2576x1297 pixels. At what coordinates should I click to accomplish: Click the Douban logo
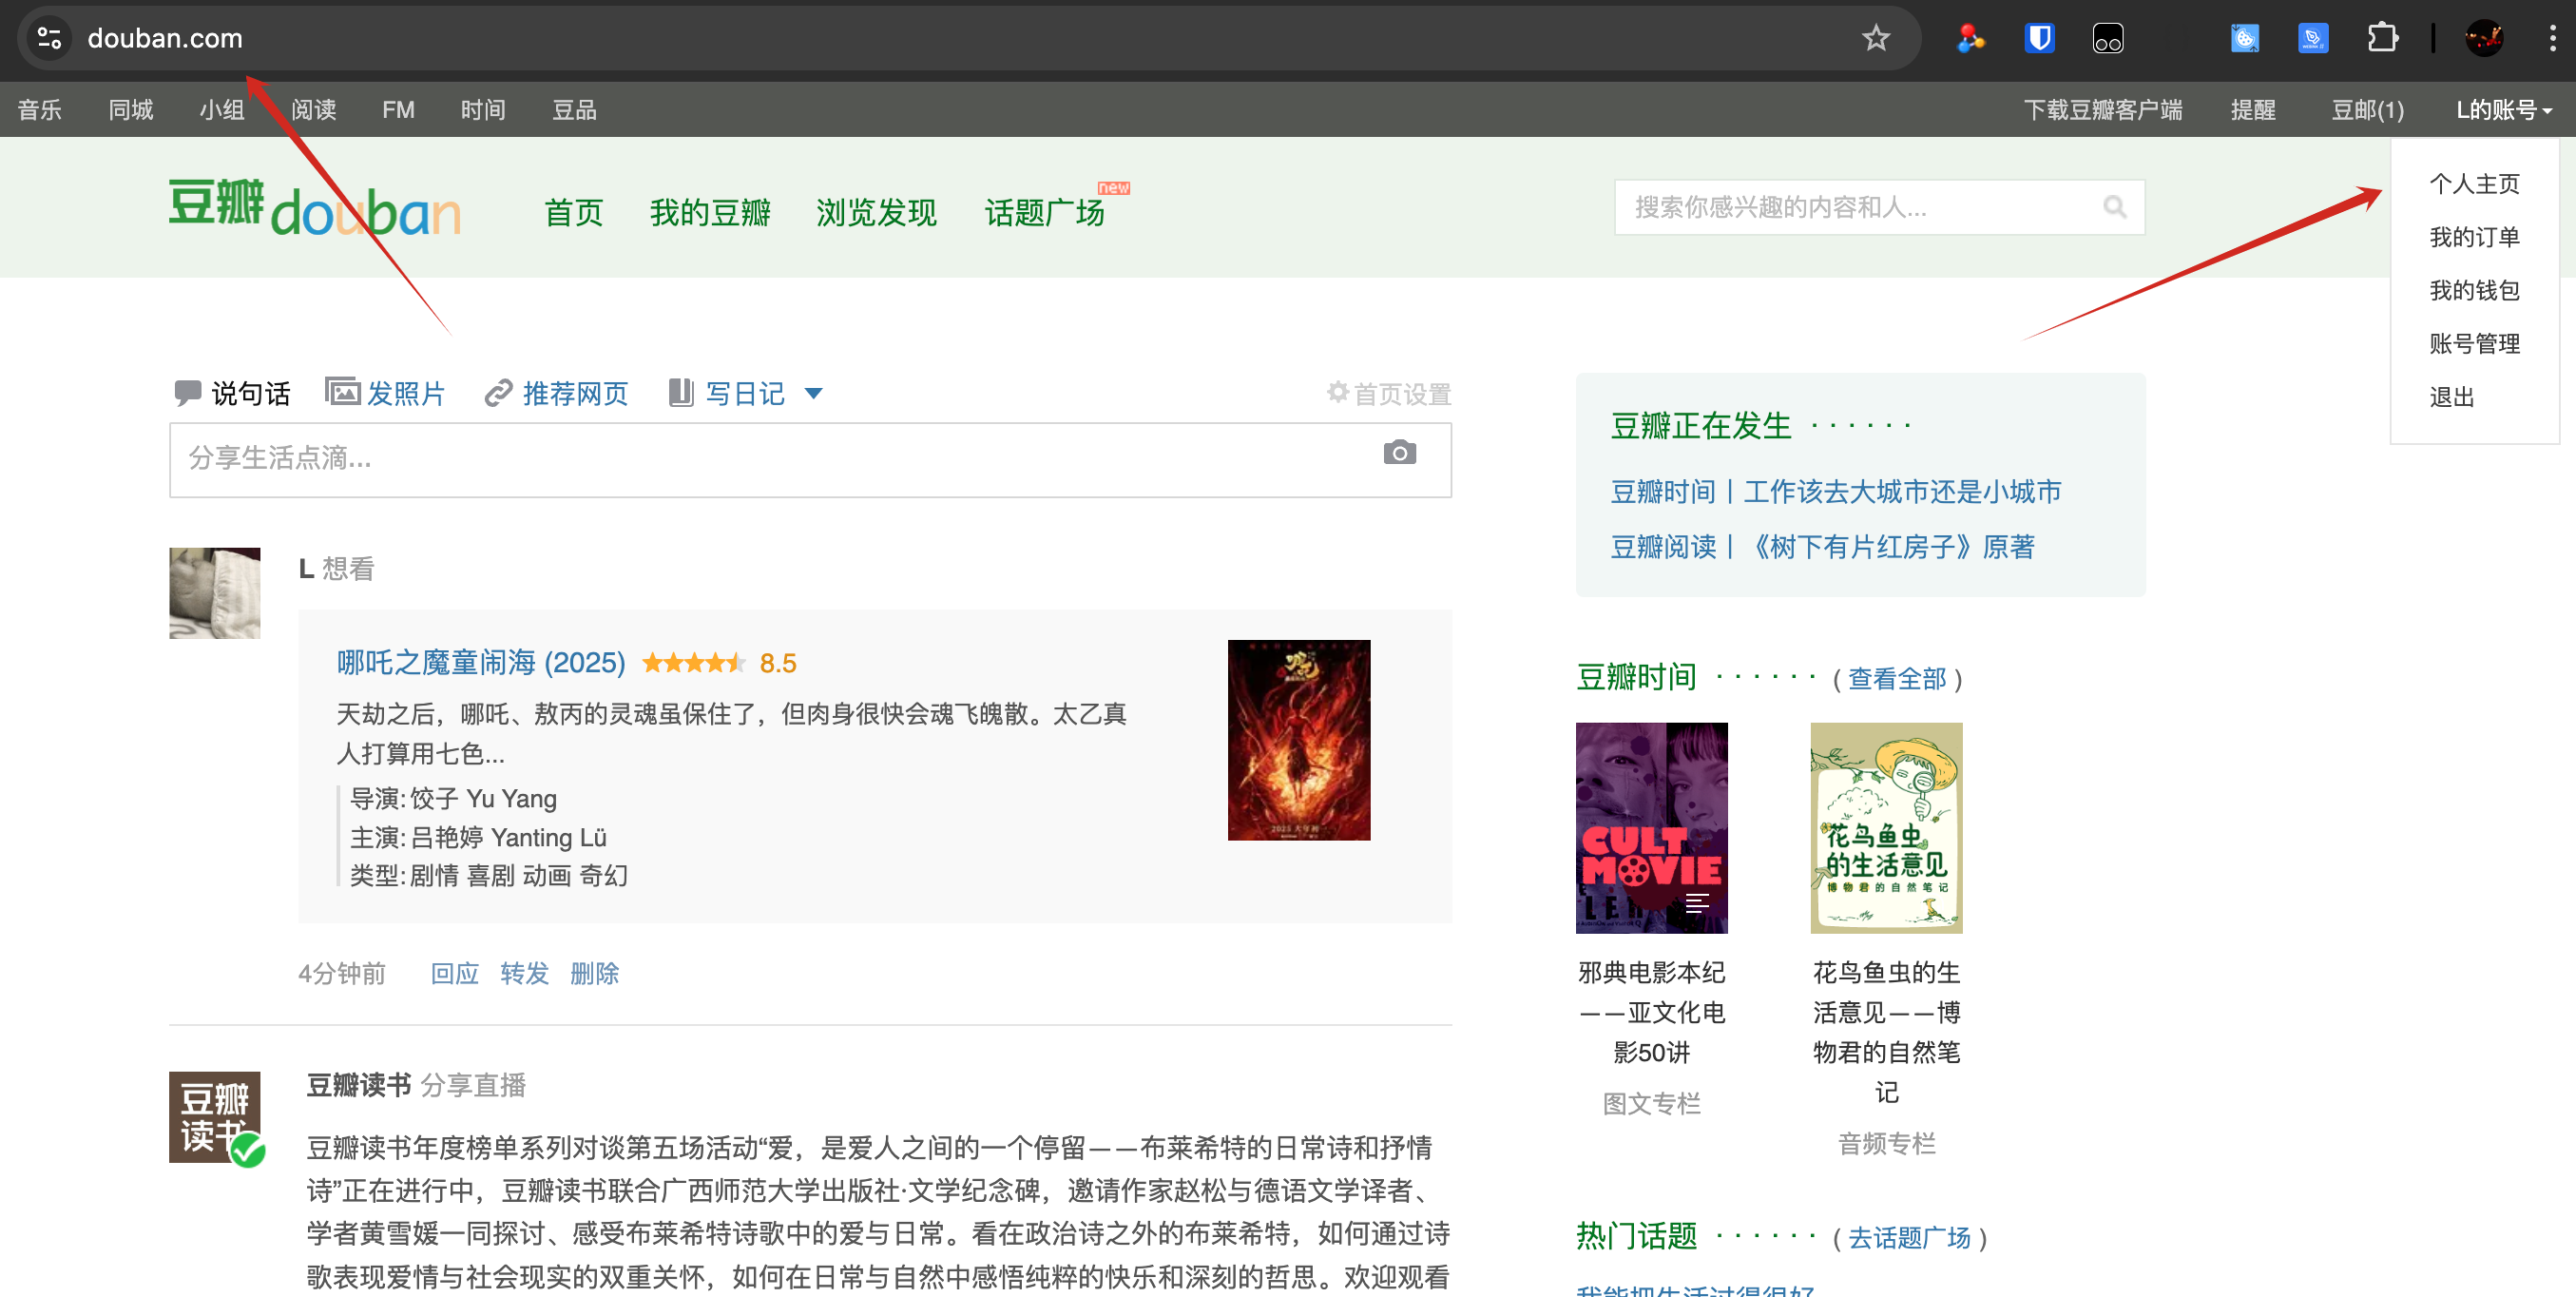pyautogui.click(x=314, y=207)
